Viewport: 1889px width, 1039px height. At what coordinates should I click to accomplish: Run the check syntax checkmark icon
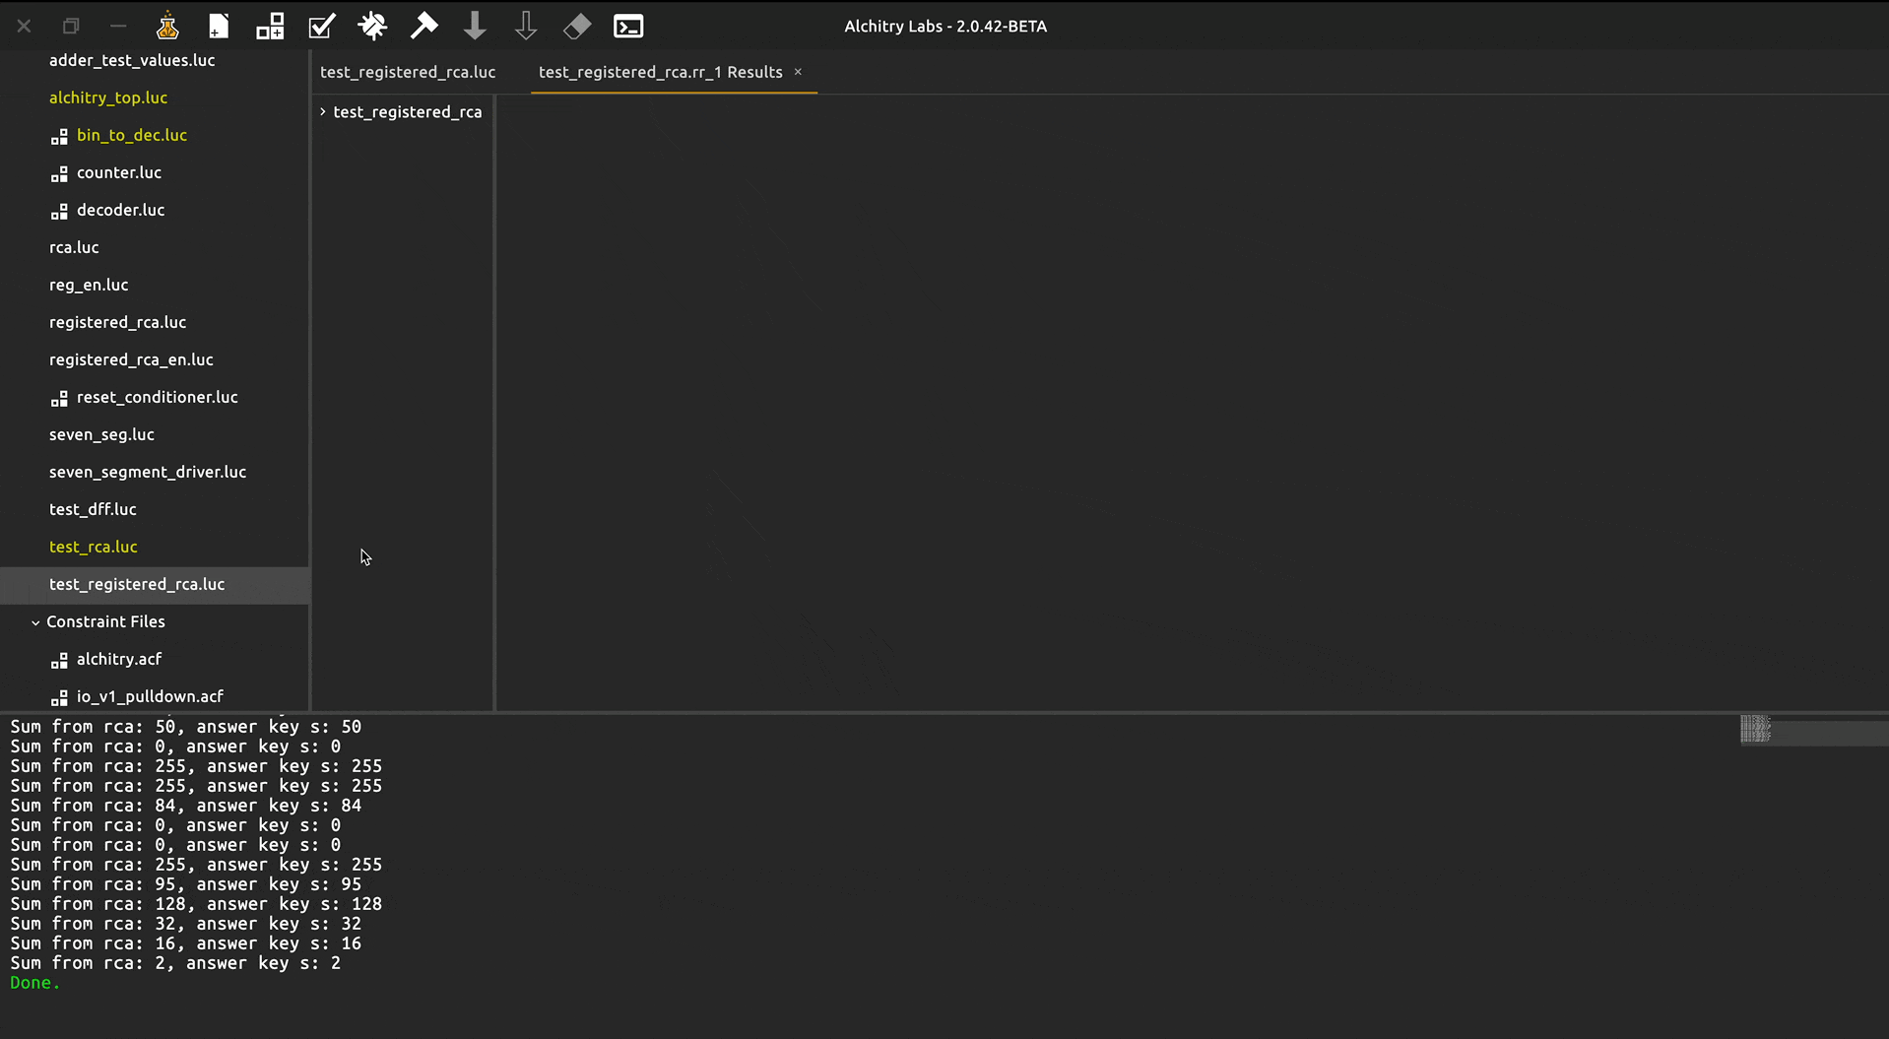tap(321, 27)
